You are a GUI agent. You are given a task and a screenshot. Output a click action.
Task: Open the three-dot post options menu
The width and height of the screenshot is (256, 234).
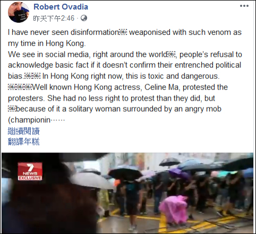pyautogui.click(x=244, y=6)
